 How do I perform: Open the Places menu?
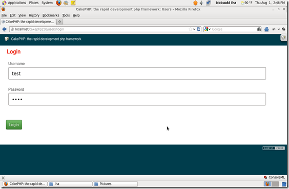[34, 3]
